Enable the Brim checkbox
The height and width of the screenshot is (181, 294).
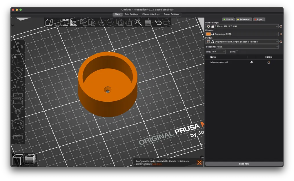pos(237,52)
